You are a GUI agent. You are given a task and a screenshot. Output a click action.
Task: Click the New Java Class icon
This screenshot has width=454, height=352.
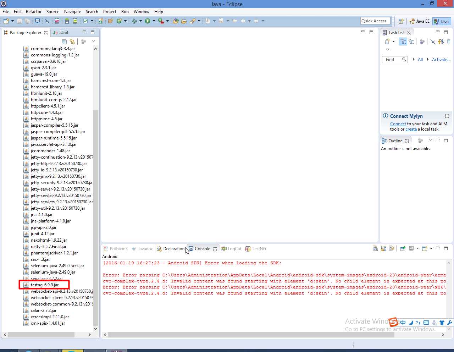[119, 21]
